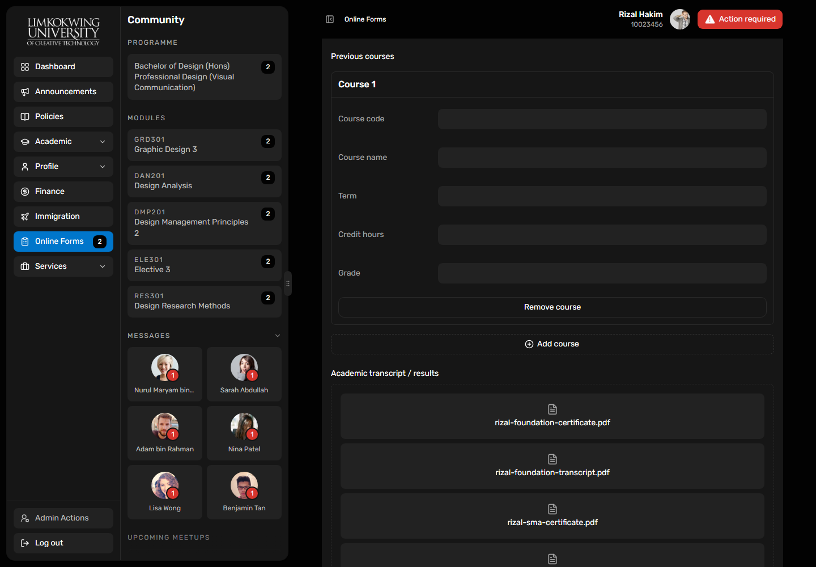Focus the Term input field

click(x=602, y=196)
